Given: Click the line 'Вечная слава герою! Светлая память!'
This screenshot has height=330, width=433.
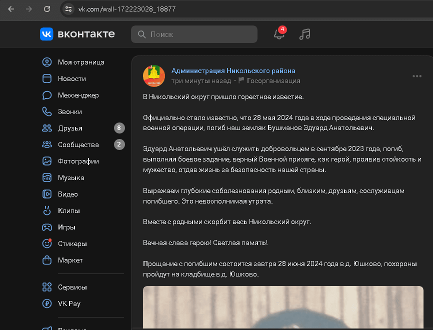Looking at the screenshot, I should pos(205,242).
